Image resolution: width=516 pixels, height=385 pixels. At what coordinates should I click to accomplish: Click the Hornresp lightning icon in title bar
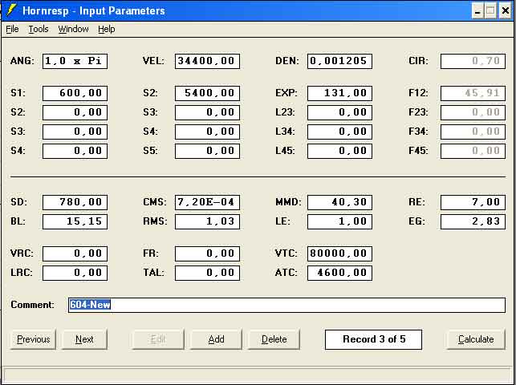click(11, 10)
